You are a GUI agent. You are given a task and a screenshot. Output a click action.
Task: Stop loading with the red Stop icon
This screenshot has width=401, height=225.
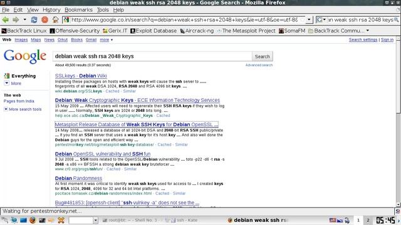click(44, 19)
